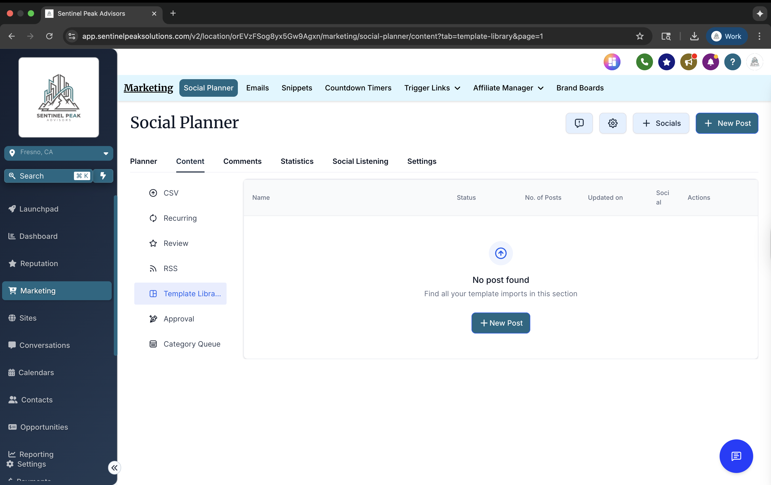
Task: Open the AI lightning icon next to search
Action: pyautogui.click(x=103, y=176)
